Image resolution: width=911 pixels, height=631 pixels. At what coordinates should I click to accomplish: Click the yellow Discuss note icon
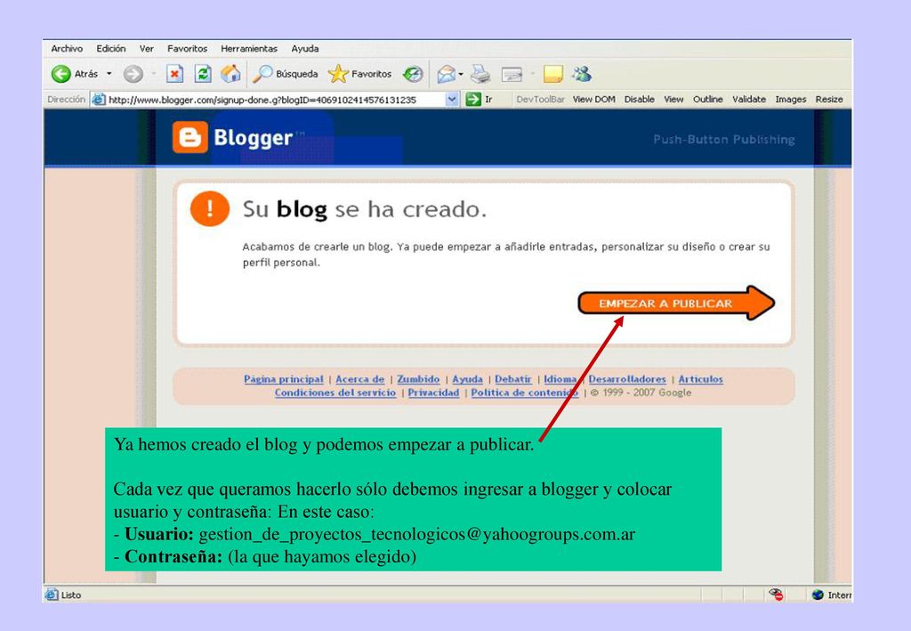click(x=553, y=74)
